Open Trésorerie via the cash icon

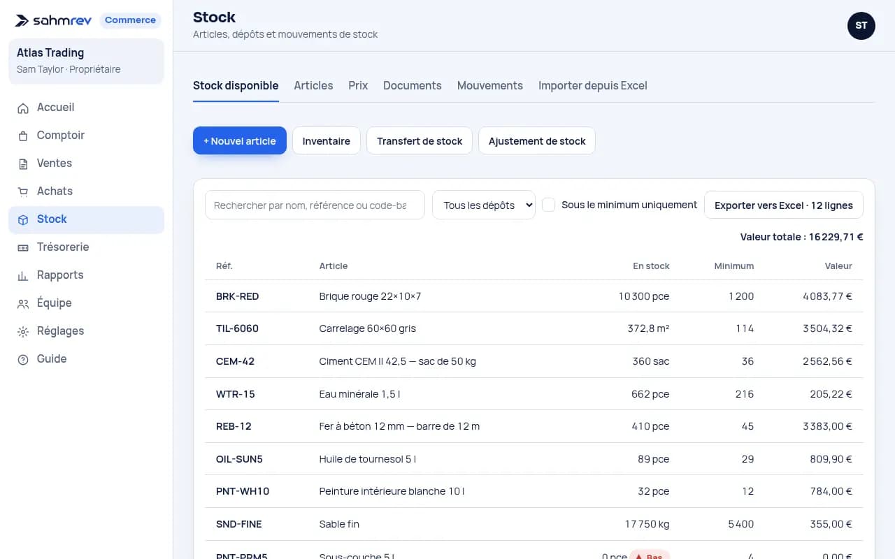[x=23, y=247]
